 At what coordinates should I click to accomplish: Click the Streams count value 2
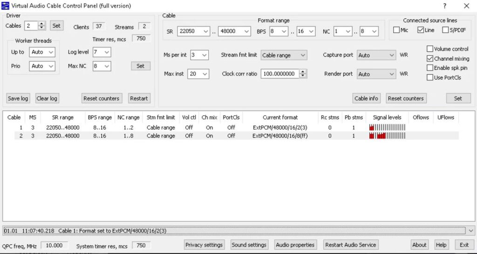(x=144, y=27)
